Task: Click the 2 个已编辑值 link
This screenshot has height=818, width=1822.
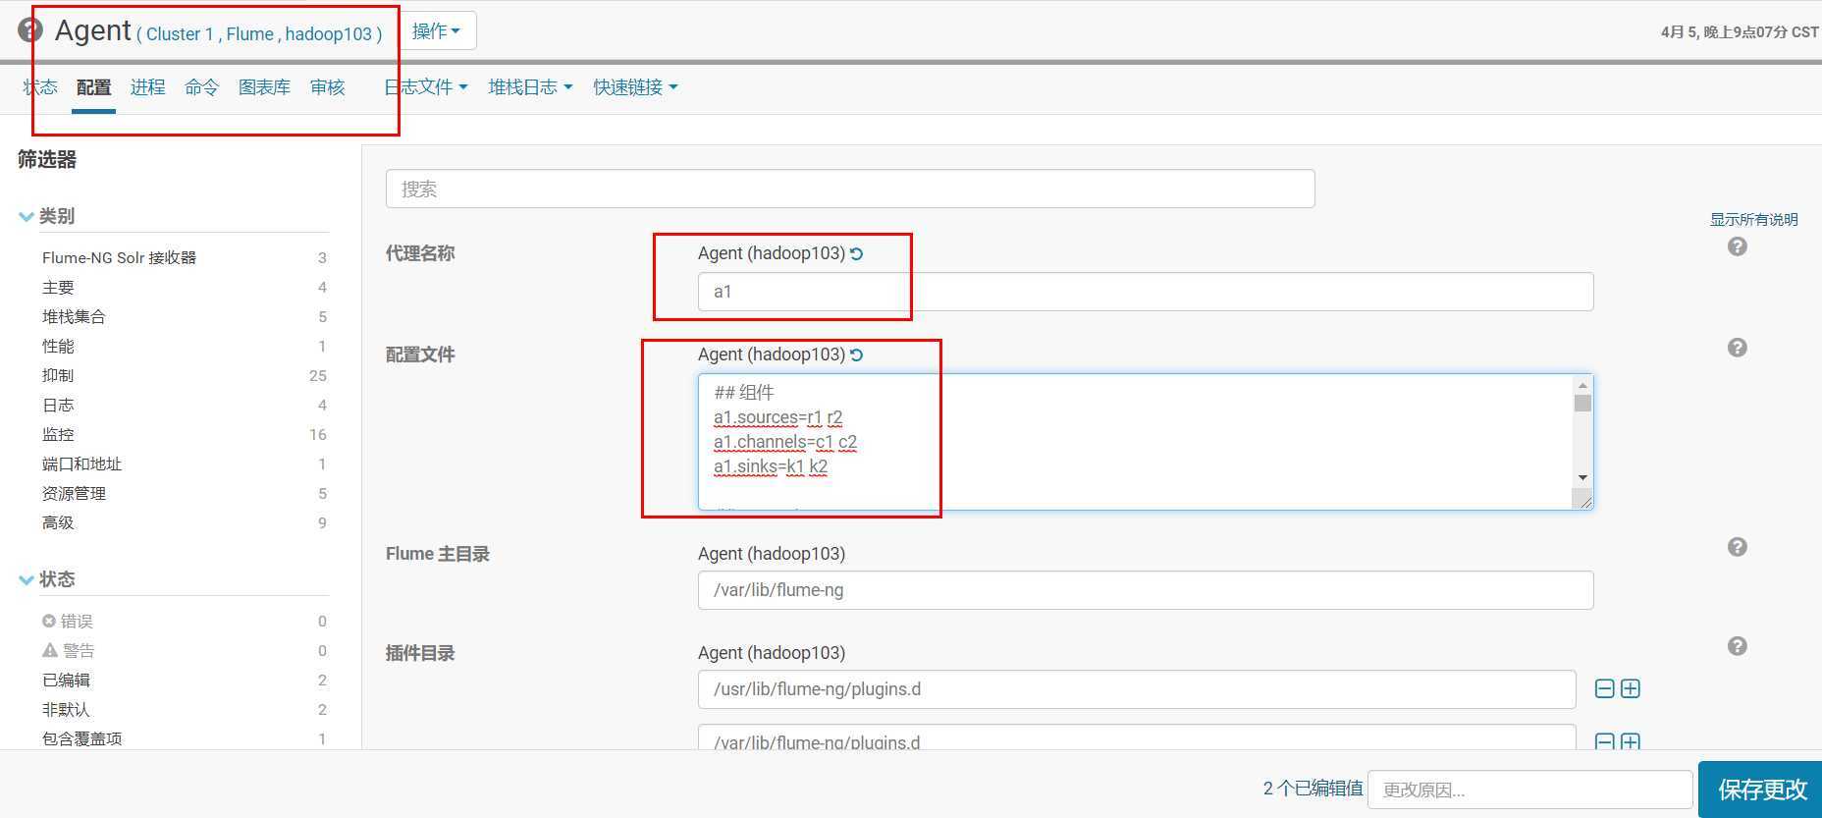Action: tap(1313, 789)
